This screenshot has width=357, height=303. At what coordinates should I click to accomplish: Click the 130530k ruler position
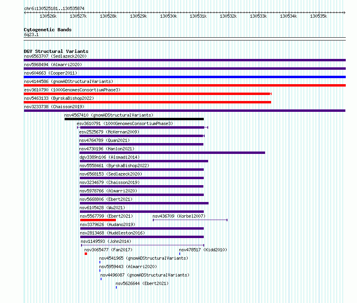pos(168,16)
